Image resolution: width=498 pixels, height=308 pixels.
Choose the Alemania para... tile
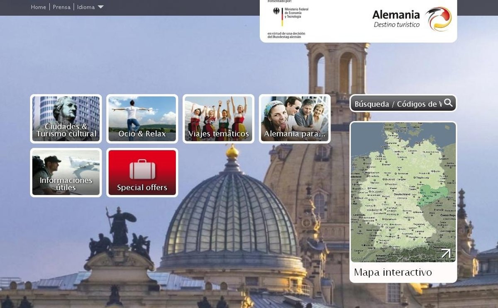(x=295, y=119)
